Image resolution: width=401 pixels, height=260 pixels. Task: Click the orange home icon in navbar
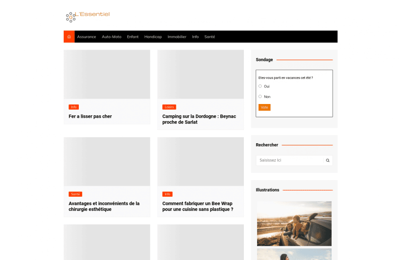tap(69, 36)
